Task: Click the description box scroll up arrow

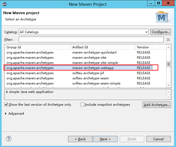Action: (168, 92)
